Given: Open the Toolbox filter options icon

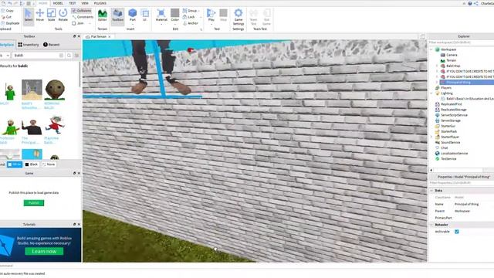Looking at the screenshot, I should click(x=76, y=56).
